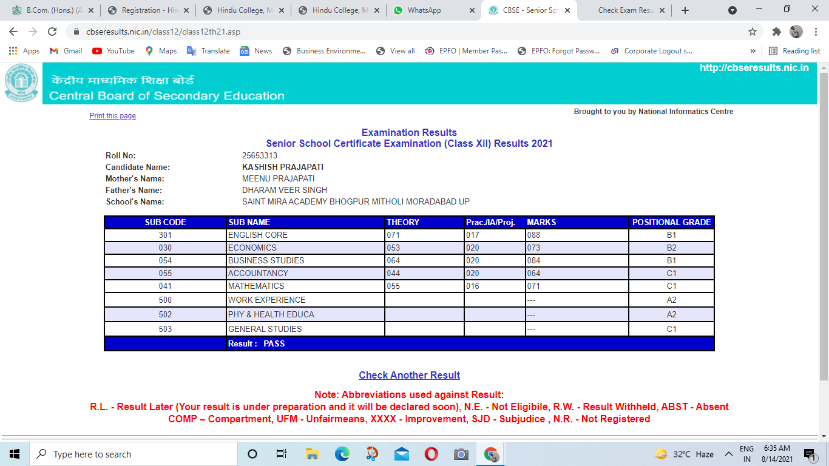The height and width of the screenshot is (466, 829).
Task: Click the Result : PASS row text
Action: (x=256, y=343)
